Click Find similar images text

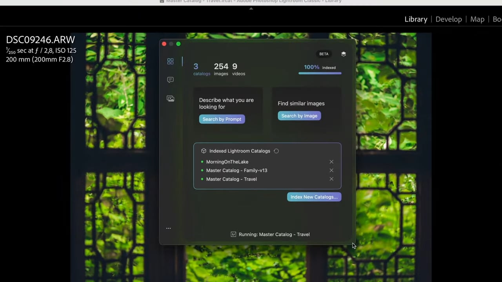(x=301, y=103)
